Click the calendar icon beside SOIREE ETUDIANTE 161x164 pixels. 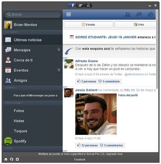coord(71,37)
